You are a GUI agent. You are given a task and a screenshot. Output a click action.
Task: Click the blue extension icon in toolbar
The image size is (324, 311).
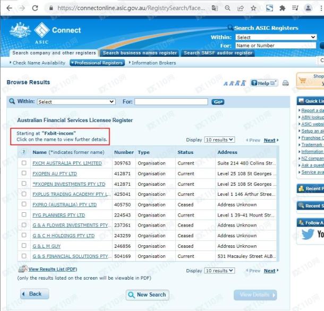click(269, 8)
